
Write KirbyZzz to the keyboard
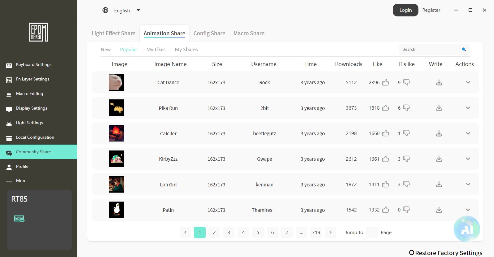click(x=439, y=159)
